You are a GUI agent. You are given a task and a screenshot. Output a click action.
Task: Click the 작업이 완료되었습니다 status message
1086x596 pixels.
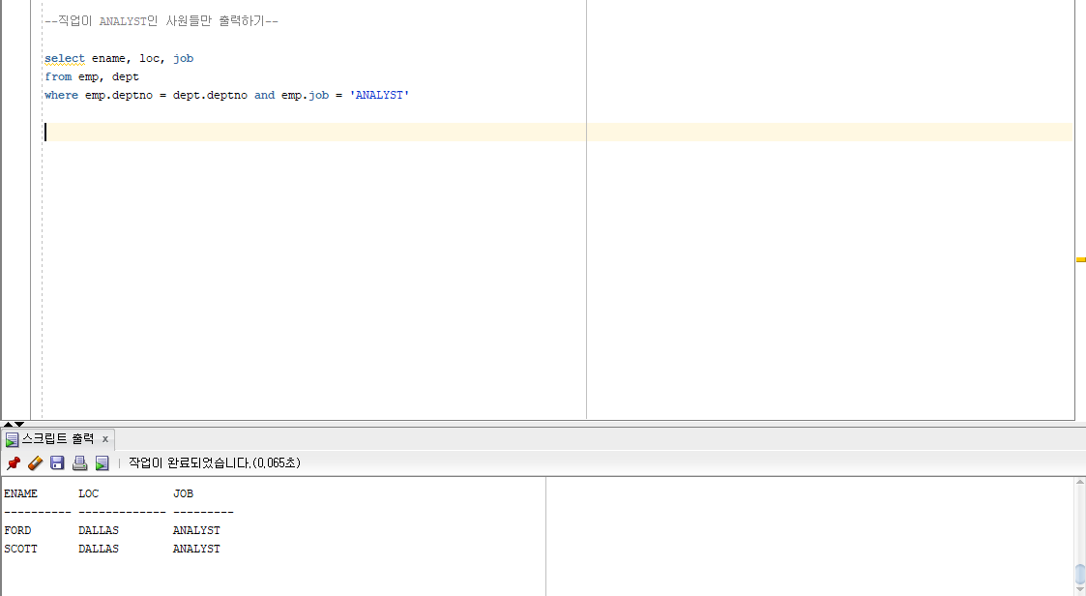pos(215,462)
